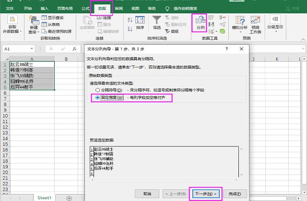Image resolution: width=307 pixels, height=201 pixels.
Task: Click the dialog help question mark
Action: [x=226, y=49]
